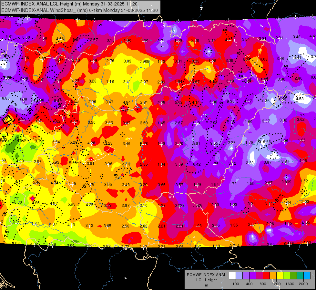The image size is (316, 290).
Task: Click the wind shear value 5.41
Action: (297, 57)
